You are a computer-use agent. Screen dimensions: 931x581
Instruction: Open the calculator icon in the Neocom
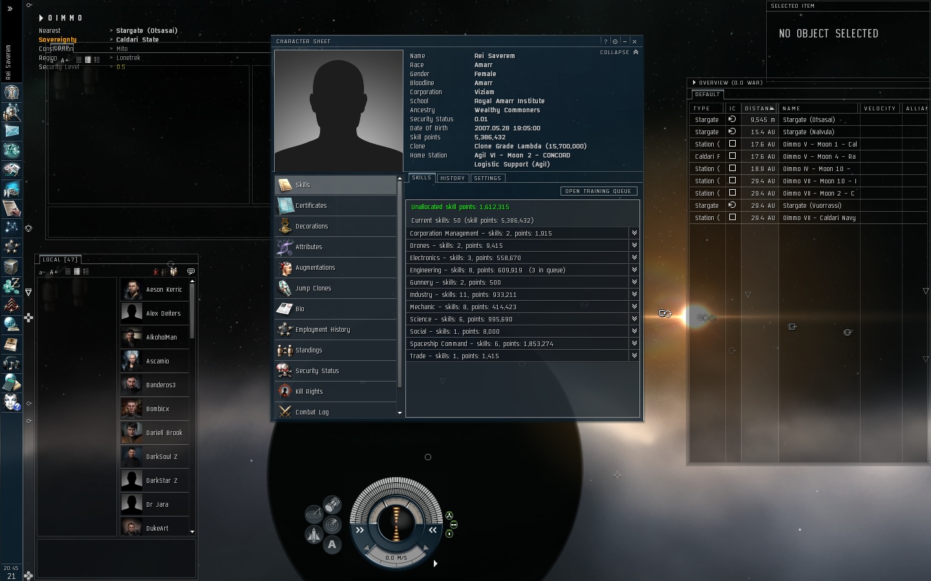coord(12,383)
